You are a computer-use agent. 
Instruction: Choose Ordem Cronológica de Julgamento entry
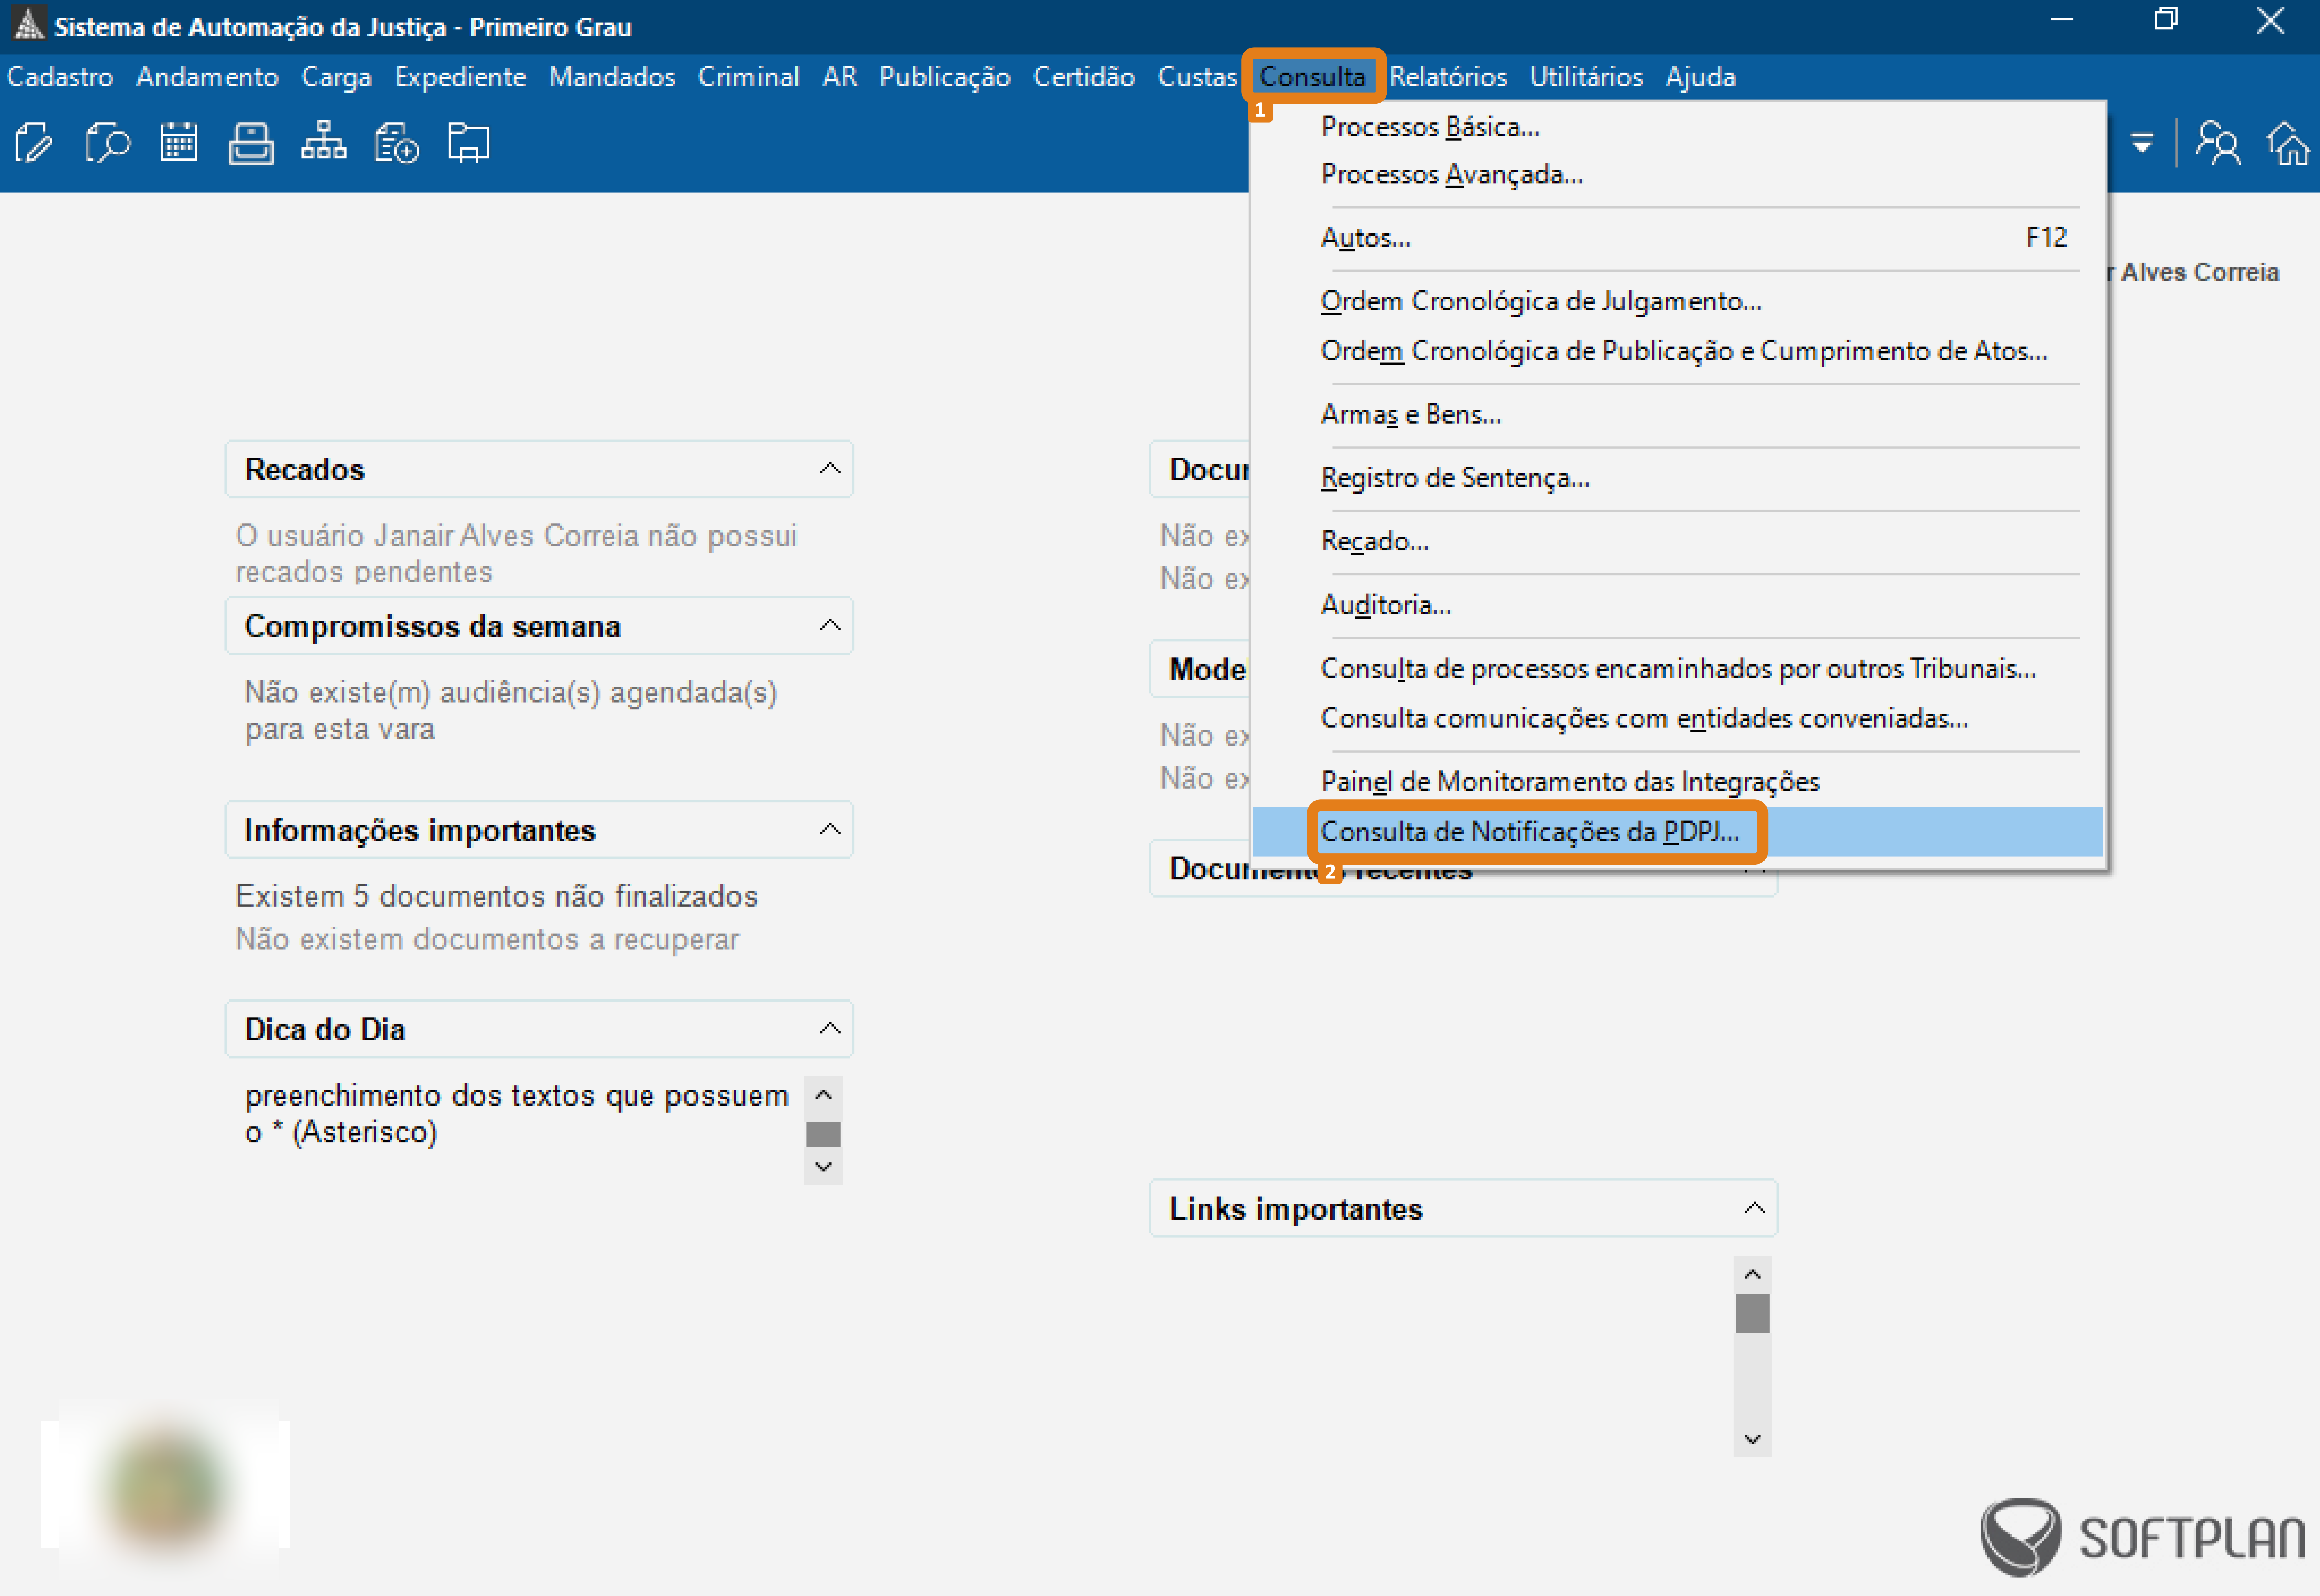[x=1678, y=301]
